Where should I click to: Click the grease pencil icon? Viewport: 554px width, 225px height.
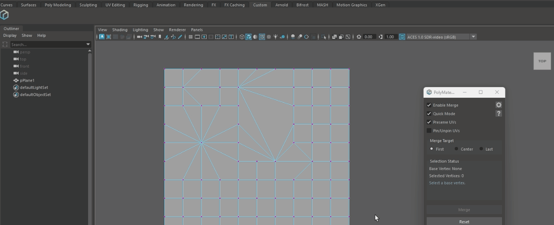click(x=180, y=37)
